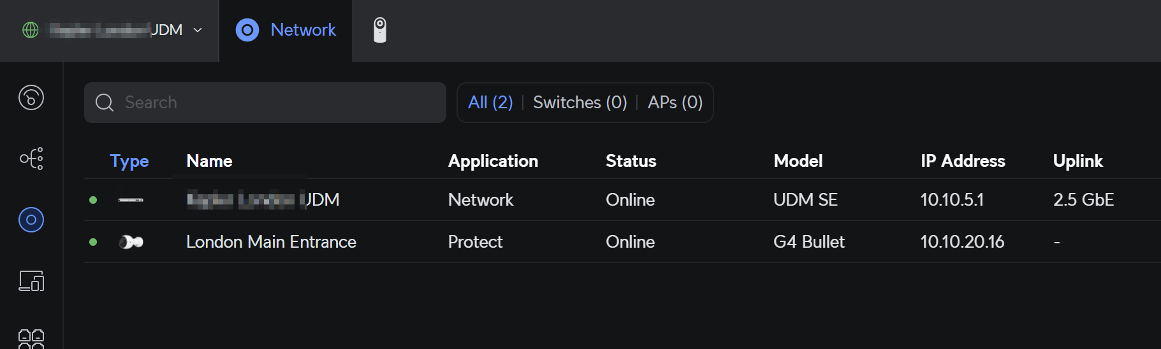Click the magnifier icon in search box

[x=105, y=103]
